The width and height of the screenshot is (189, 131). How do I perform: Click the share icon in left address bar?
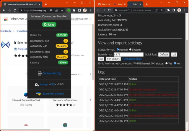click(x=56, y=10)
